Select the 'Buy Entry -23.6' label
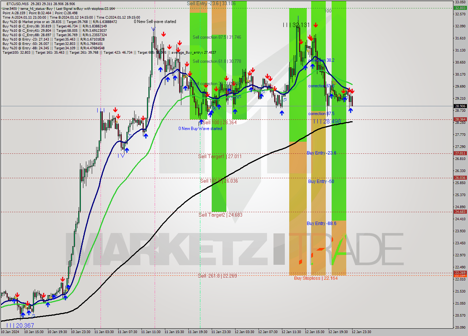 pos(321,153)
